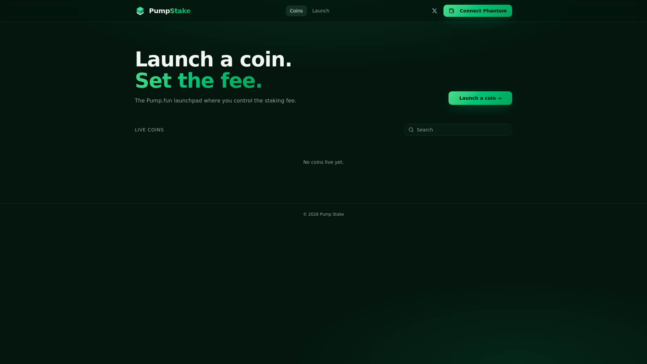
Task: Focus the Search coins input field
Action: coord(458,130)
